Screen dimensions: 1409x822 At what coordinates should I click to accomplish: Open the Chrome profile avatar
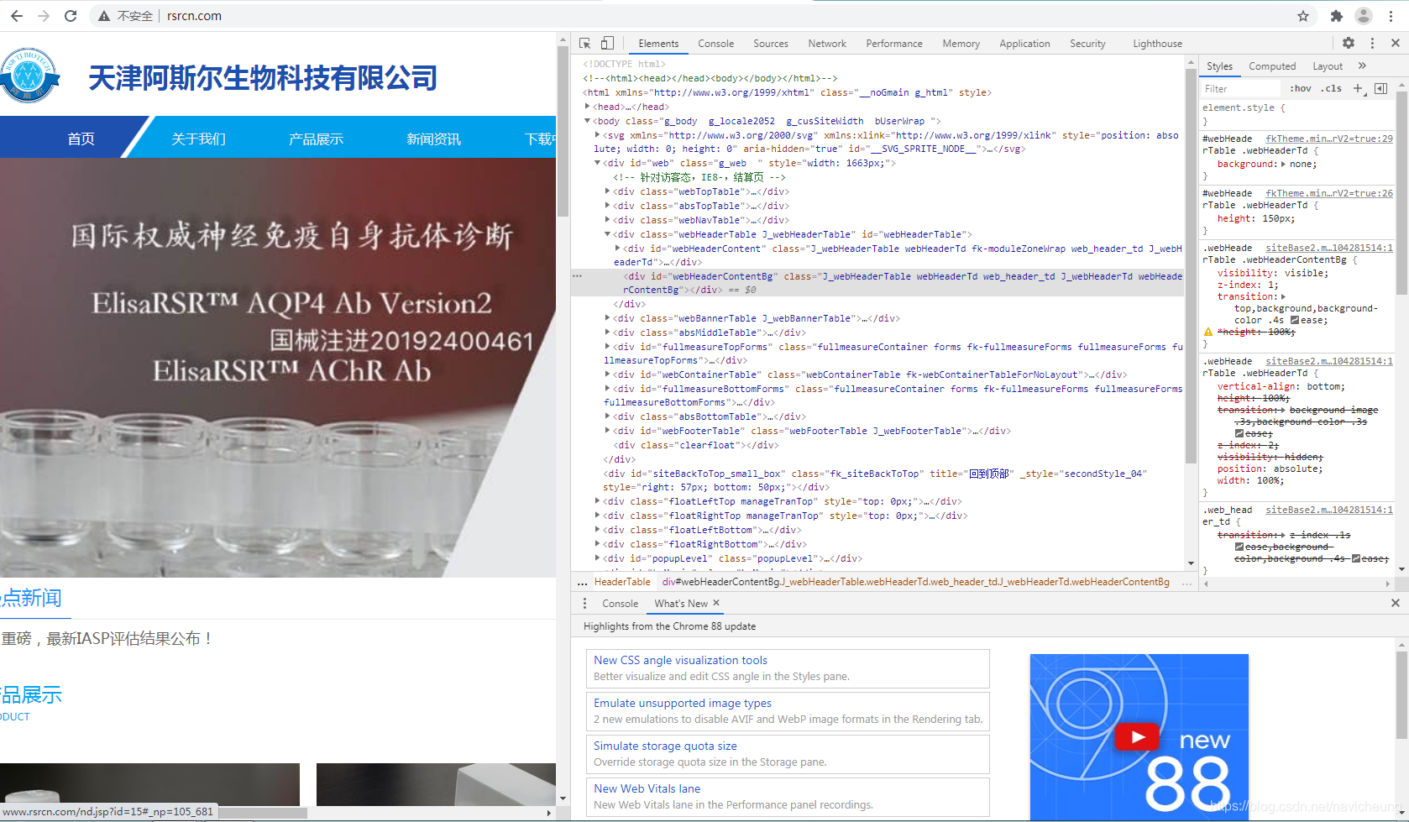pyautogui.click(x=1364, y=16)
